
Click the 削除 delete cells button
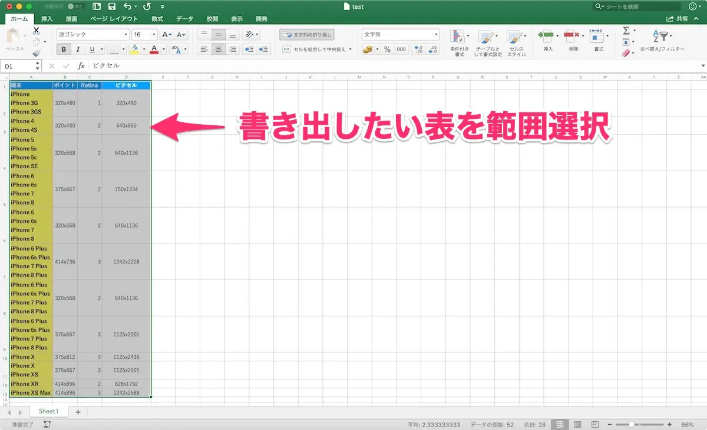pyautogui.click(x=573, y=41)
